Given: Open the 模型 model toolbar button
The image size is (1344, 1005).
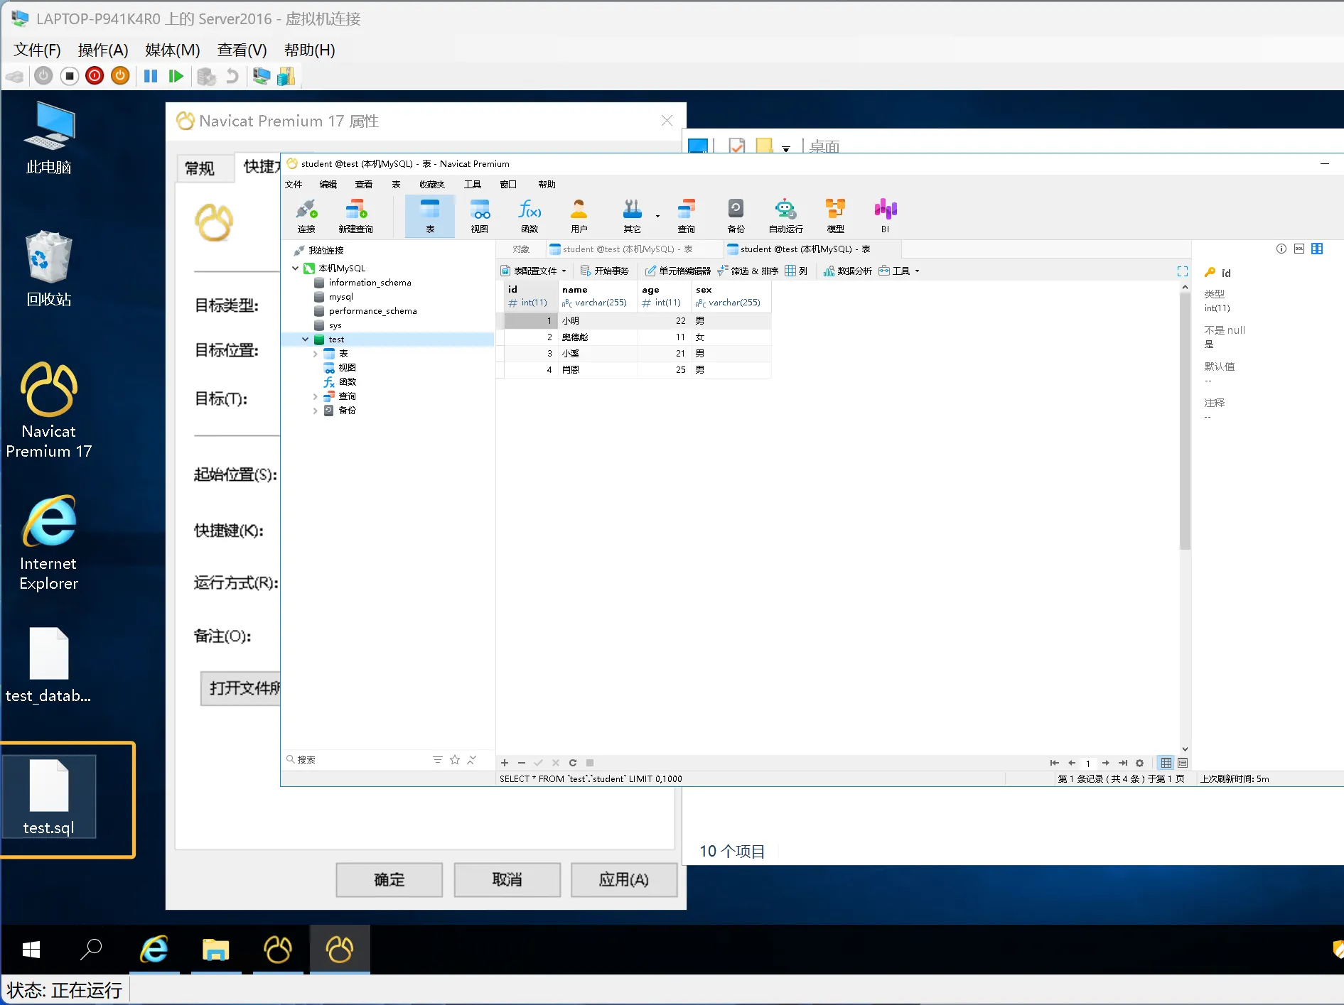Looking at the screenshot, I should [835, 216].
